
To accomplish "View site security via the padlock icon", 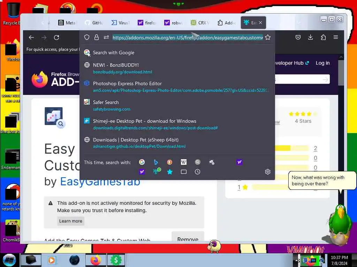I will point(97,37).
